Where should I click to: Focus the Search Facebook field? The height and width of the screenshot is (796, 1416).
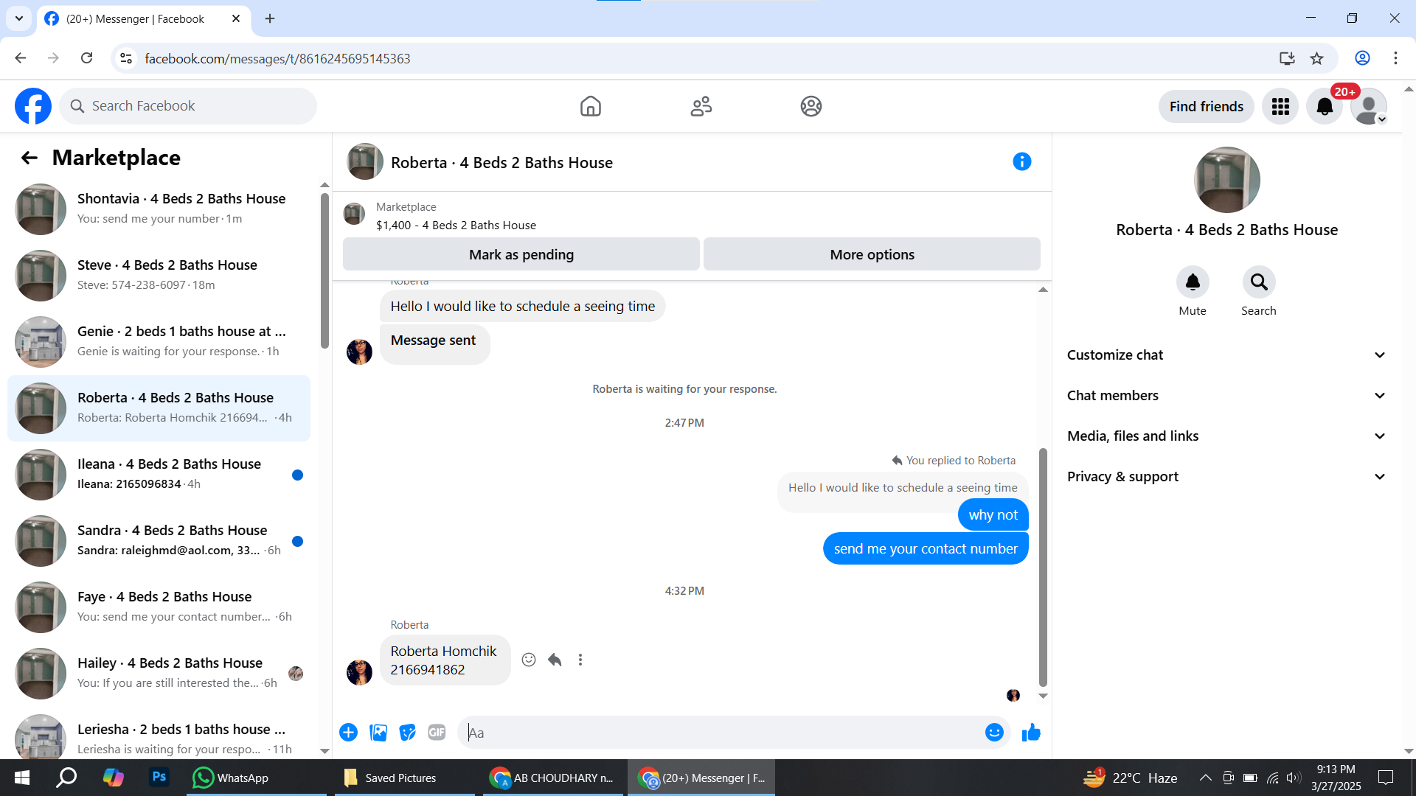pyautogui.click(x=188, y=106)
